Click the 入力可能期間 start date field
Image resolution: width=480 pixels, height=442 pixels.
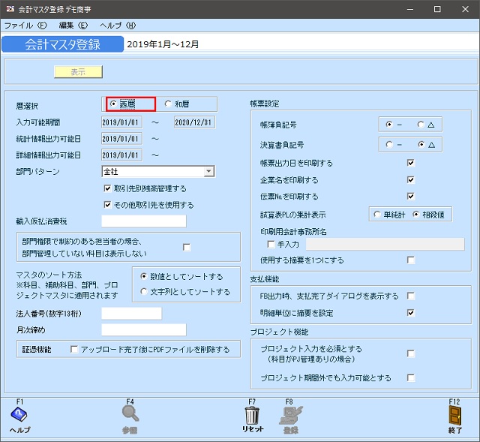[121, 122]
